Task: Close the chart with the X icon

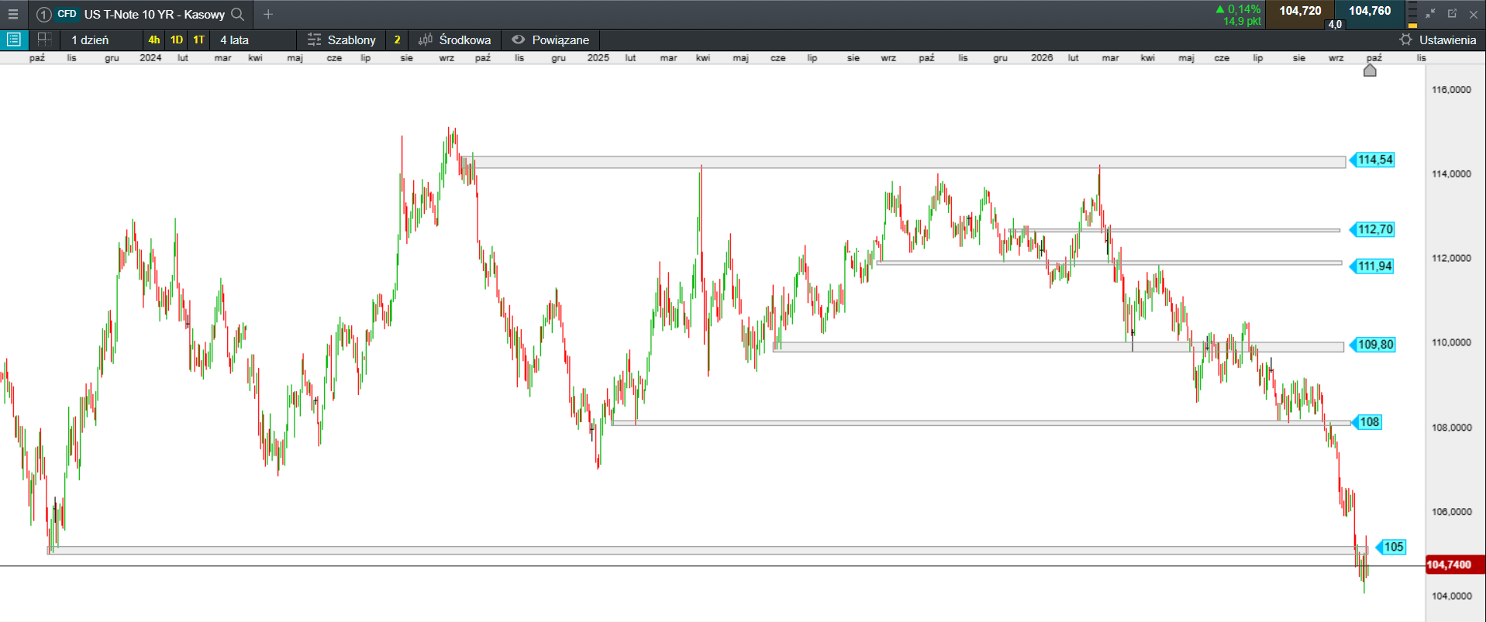Action: point(1474,14)
